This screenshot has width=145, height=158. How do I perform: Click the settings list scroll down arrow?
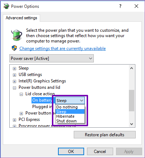[131, 124]
